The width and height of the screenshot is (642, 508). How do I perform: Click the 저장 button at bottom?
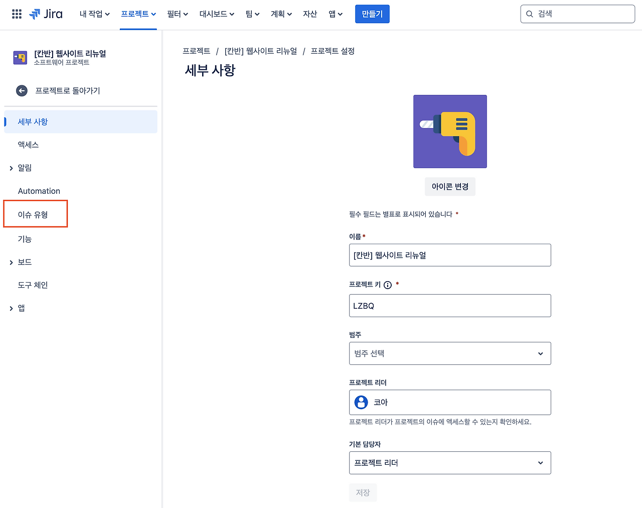pos(363,492)
